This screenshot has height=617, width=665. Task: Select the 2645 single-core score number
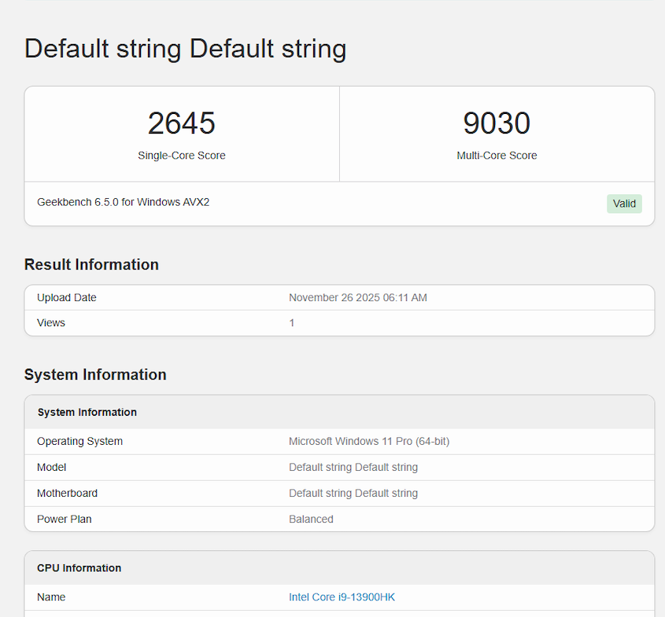coord(182,123)
